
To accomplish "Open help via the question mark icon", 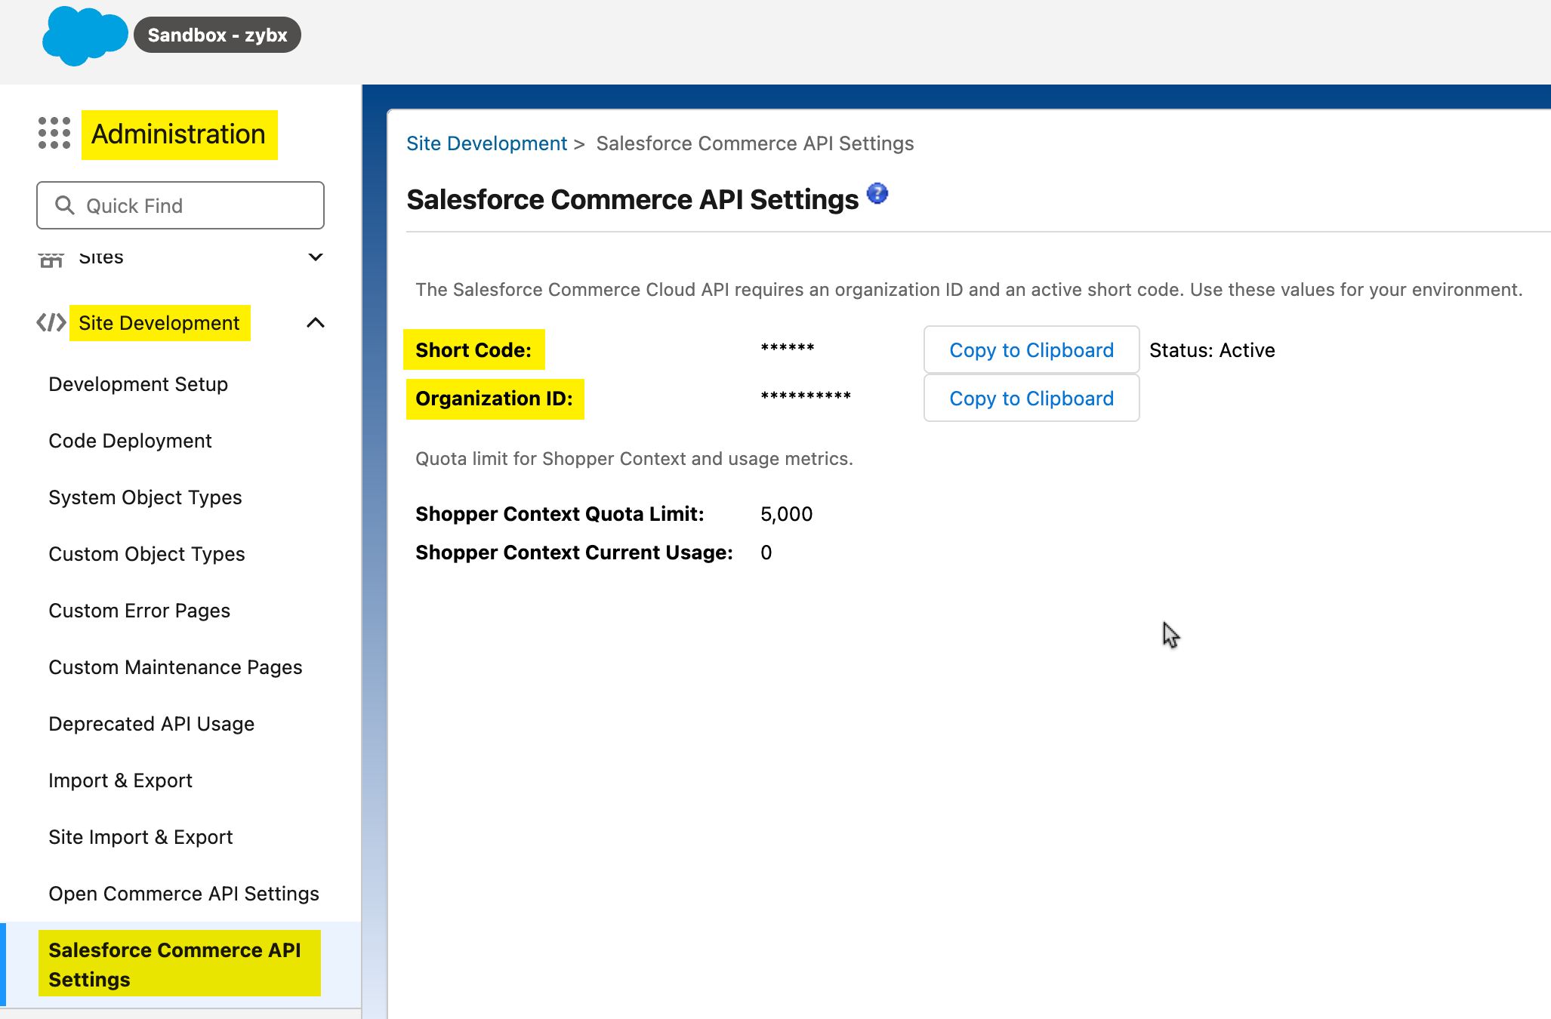I will point(877,194).
